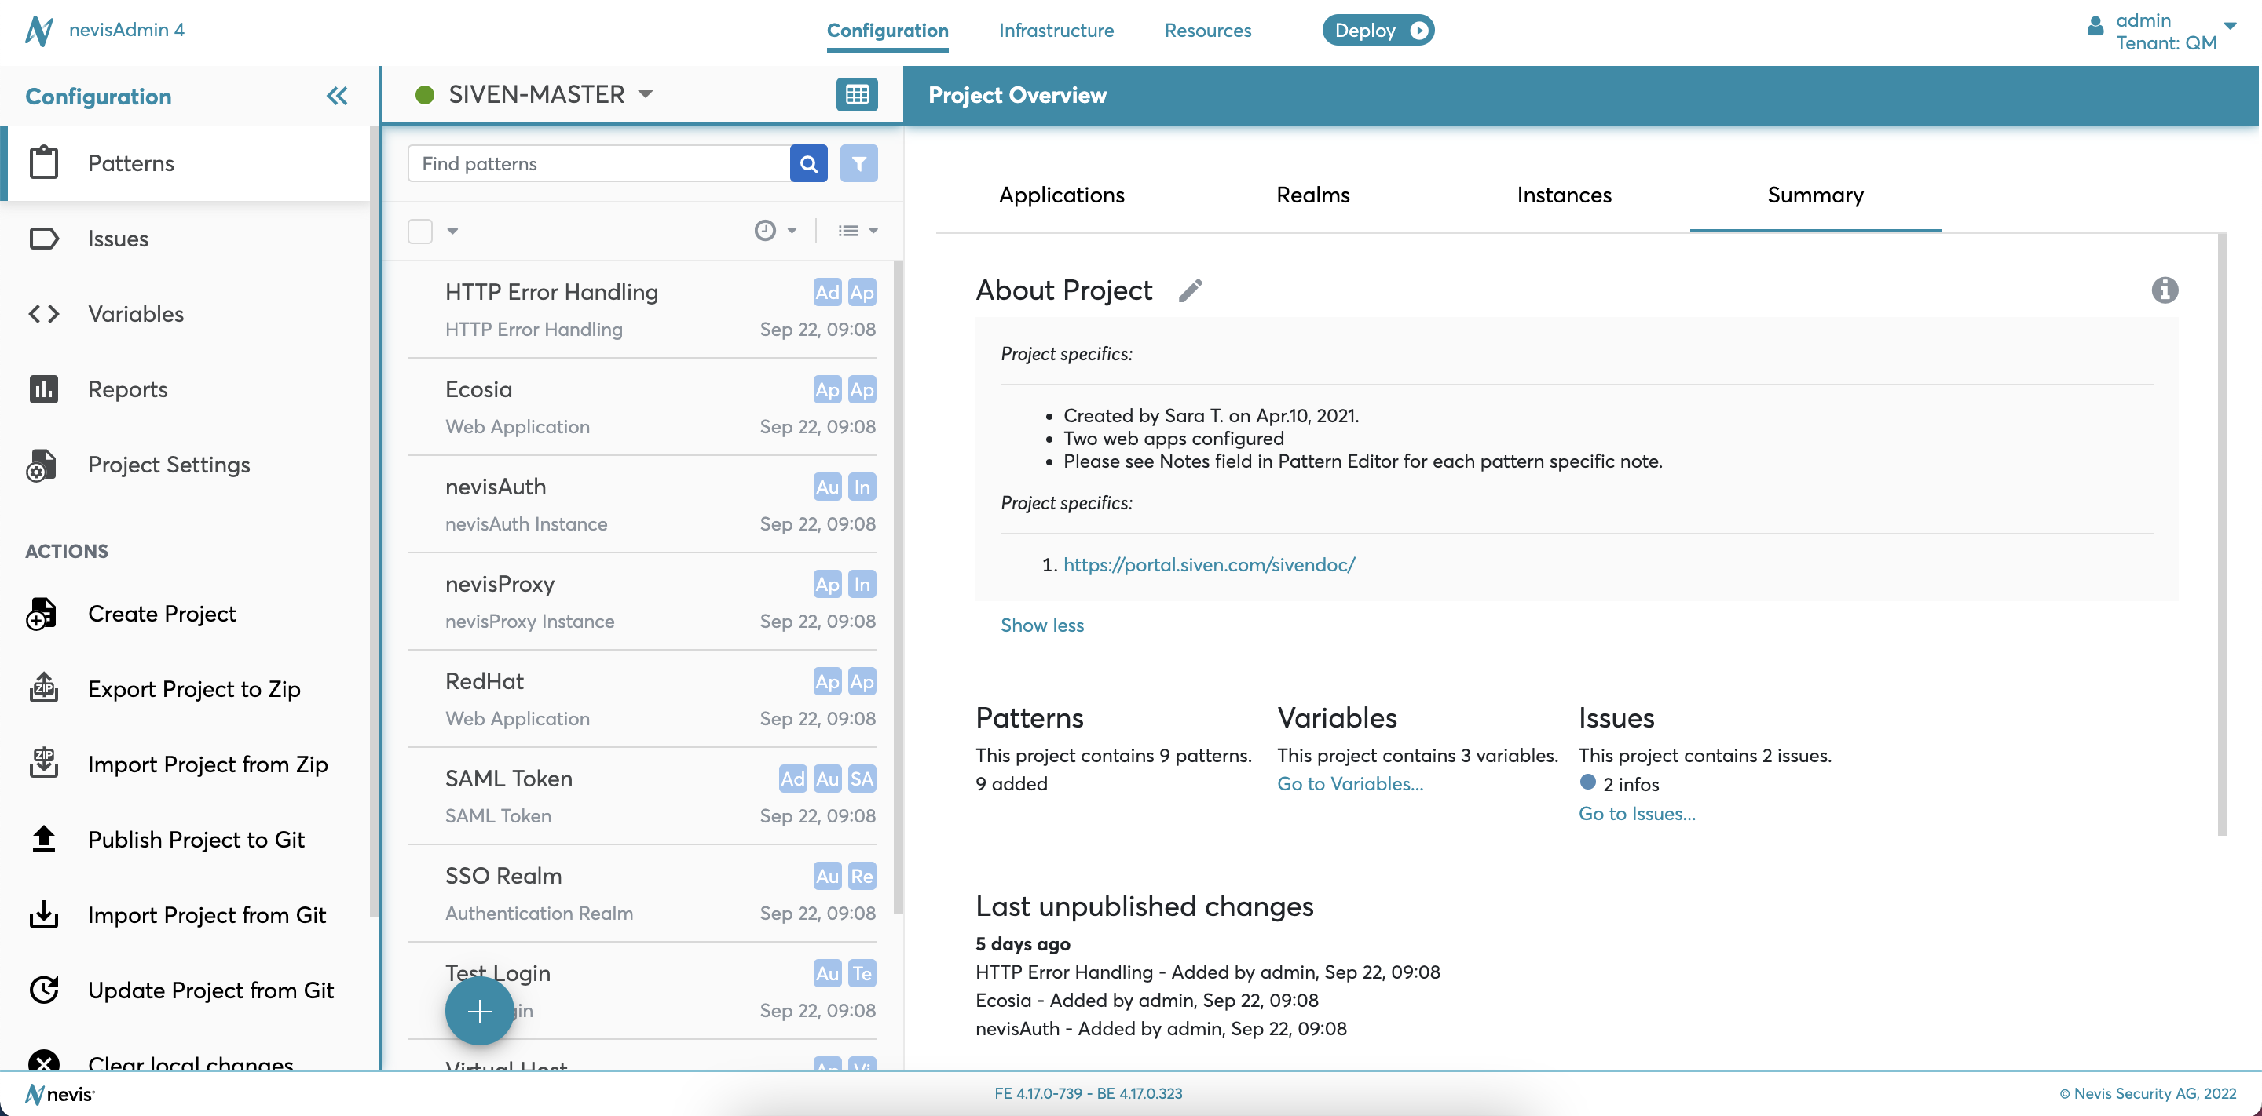This screenshot has width=2262, height=1116.
Task: Tick the select-all patterns checkbox
Action: tap(421, 231)
